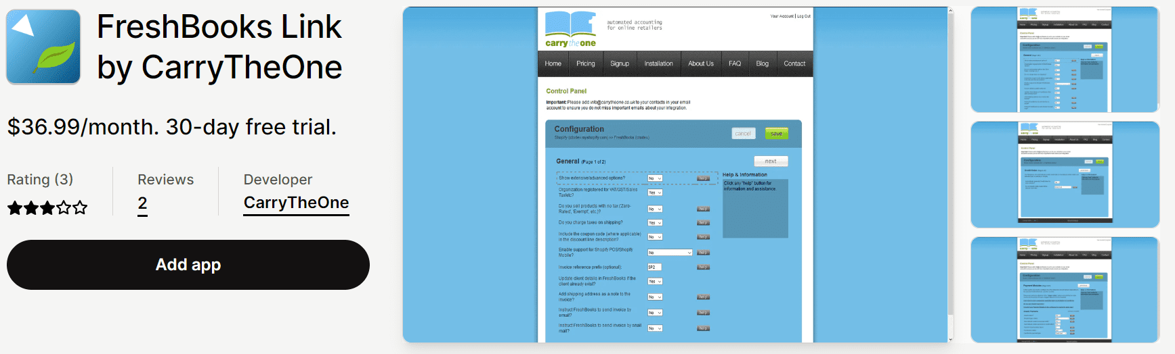Screen dimensions: 1175x354
Task: Click the scrollbar down arrow beside the preview
Action: pos(951,339)
